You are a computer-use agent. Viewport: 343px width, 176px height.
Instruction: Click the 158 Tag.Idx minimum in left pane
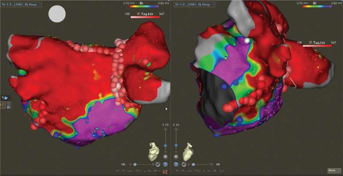point(127,14)
